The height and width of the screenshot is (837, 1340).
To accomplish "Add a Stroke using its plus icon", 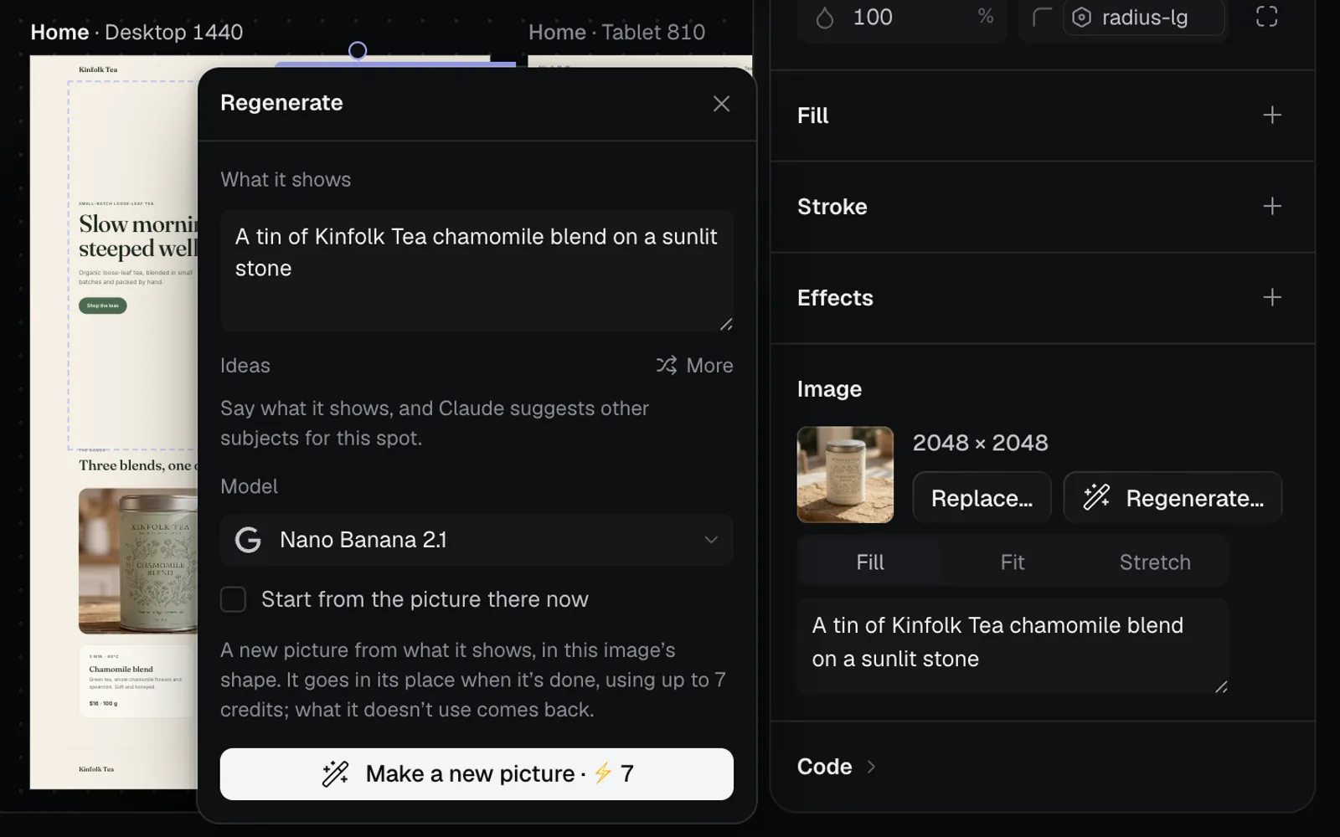I will [1271, 206].
